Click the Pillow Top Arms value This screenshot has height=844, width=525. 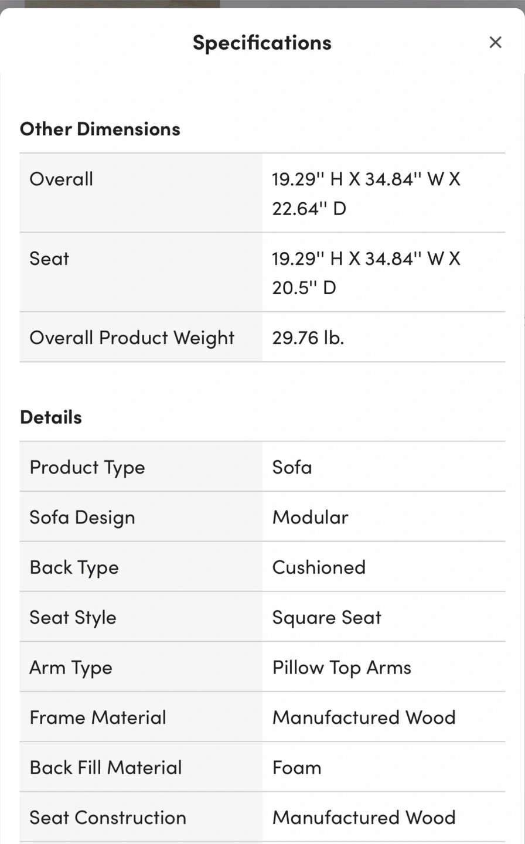pos(342,668)
